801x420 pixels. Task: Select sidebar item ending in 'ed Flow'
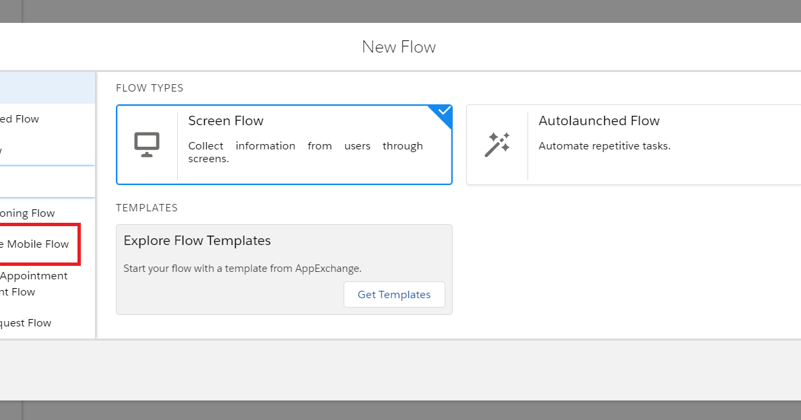point(20,119)
